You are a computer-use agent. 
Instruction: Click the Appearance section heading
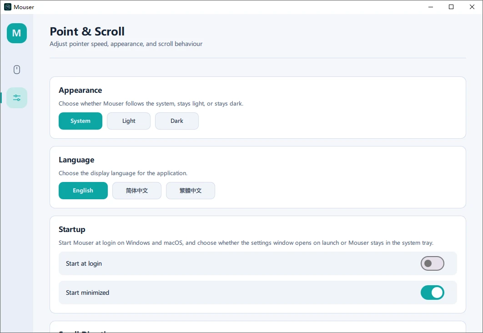(80, 90)
